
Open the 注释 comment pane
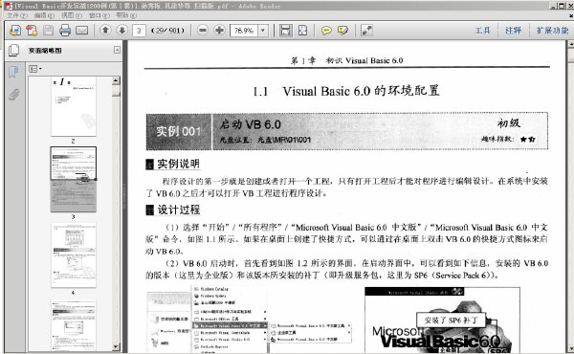(x=513, y=31)
